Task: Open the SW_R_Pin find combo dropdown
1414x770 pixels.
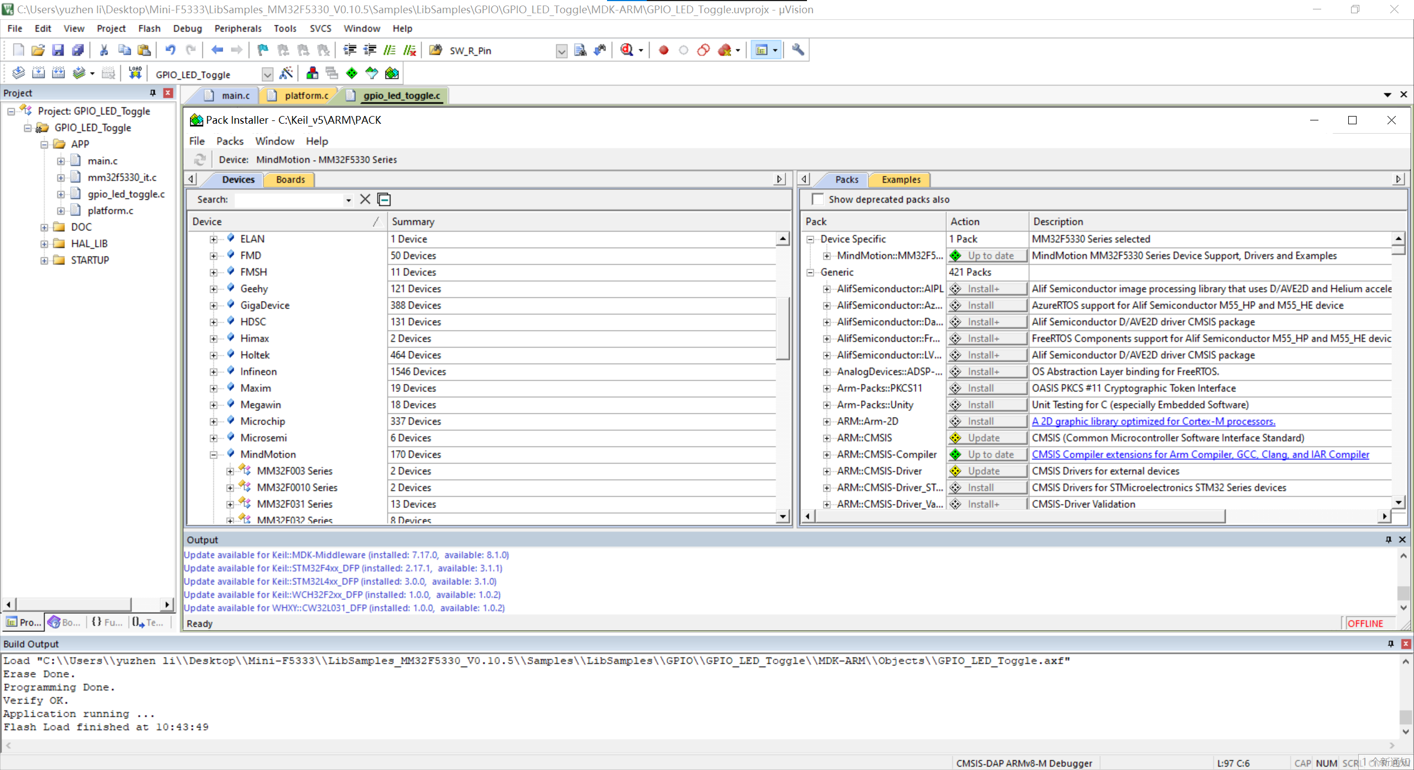Action: click(561, 51)
